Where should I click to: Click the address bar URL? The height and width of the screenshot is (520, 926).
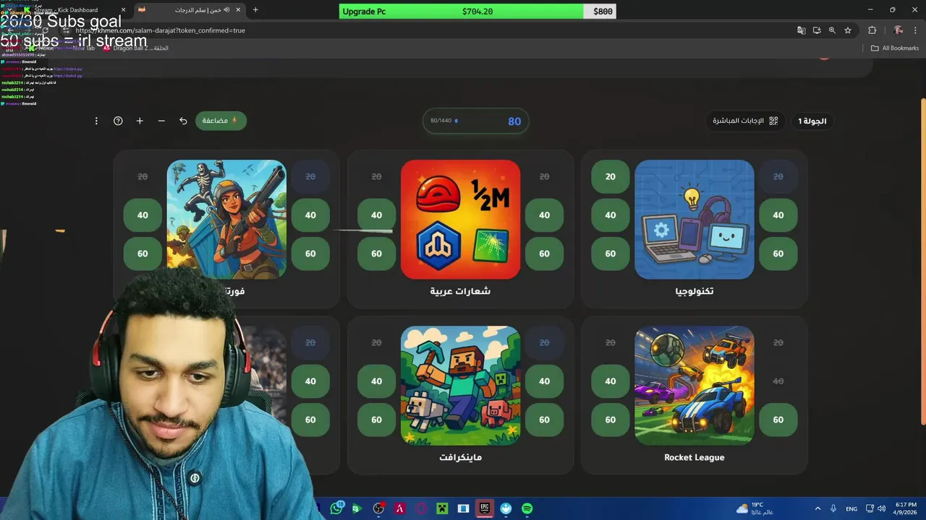coord(161,30)
